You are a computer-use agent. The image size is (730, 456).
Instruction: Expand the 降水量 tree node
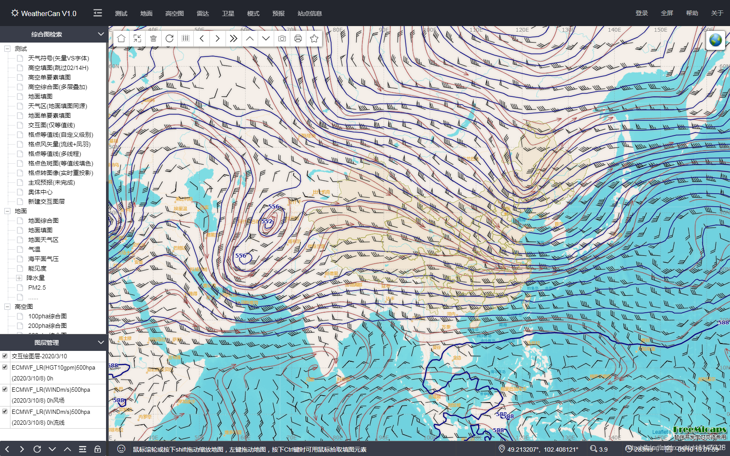tap(19, 278)
